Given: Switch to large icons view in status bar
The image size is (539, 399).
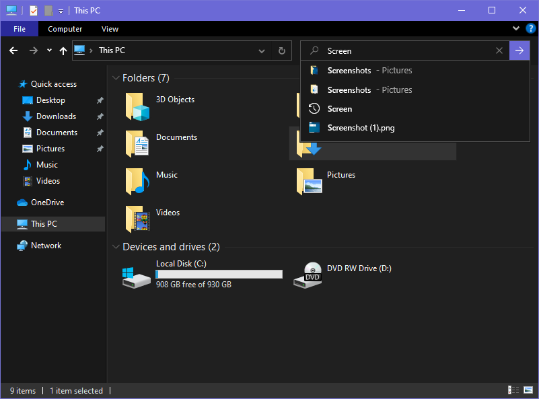Looking at the screenshot, I should click(x=528, y=390).
